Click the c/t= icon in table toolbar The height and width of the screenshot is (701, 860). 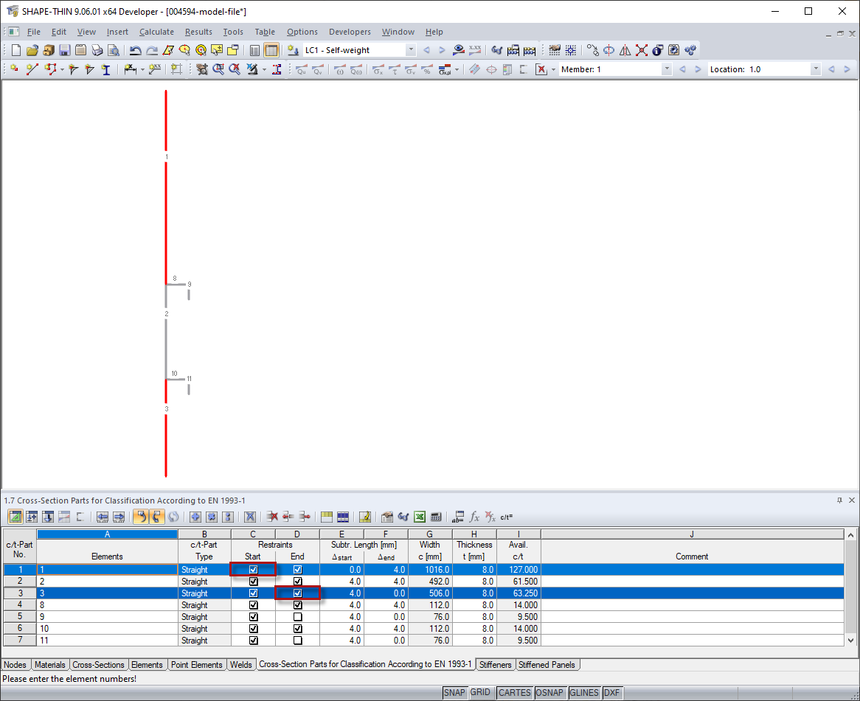[506, 517]
